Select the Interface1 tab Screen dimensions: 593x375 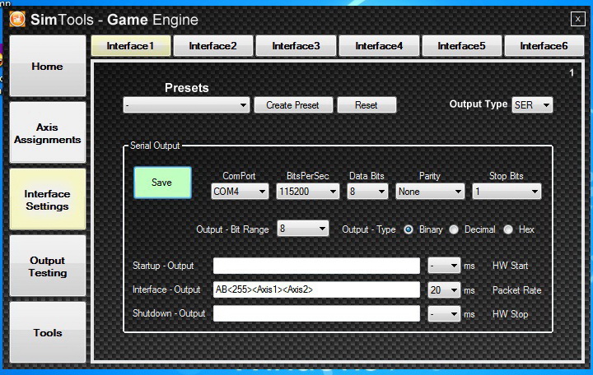pos(130,46)
